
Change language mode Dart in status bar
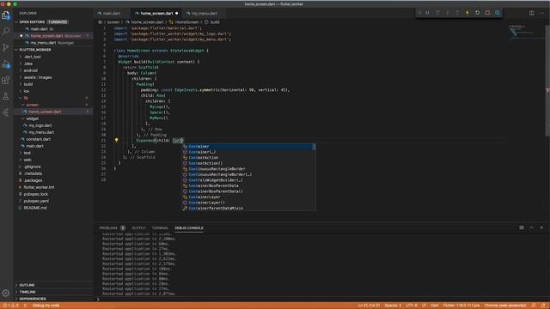pos(435,306)
